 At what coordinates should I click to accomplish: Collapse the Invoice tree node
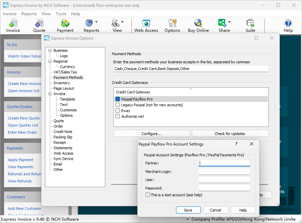tap(50, 94)
